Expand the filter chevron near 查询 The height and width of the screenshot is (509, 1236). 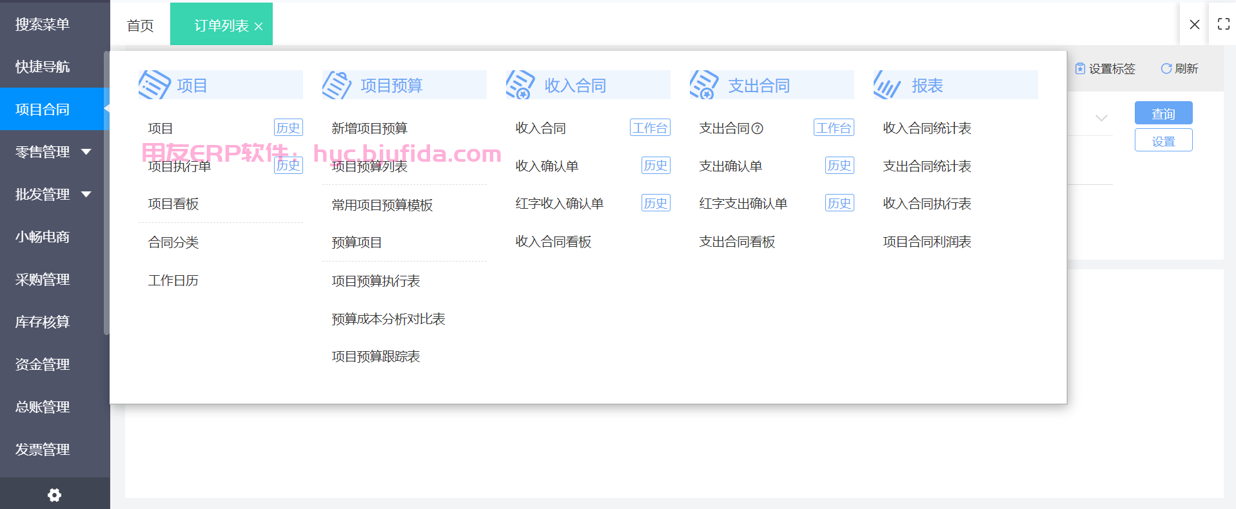(1101, 118)
